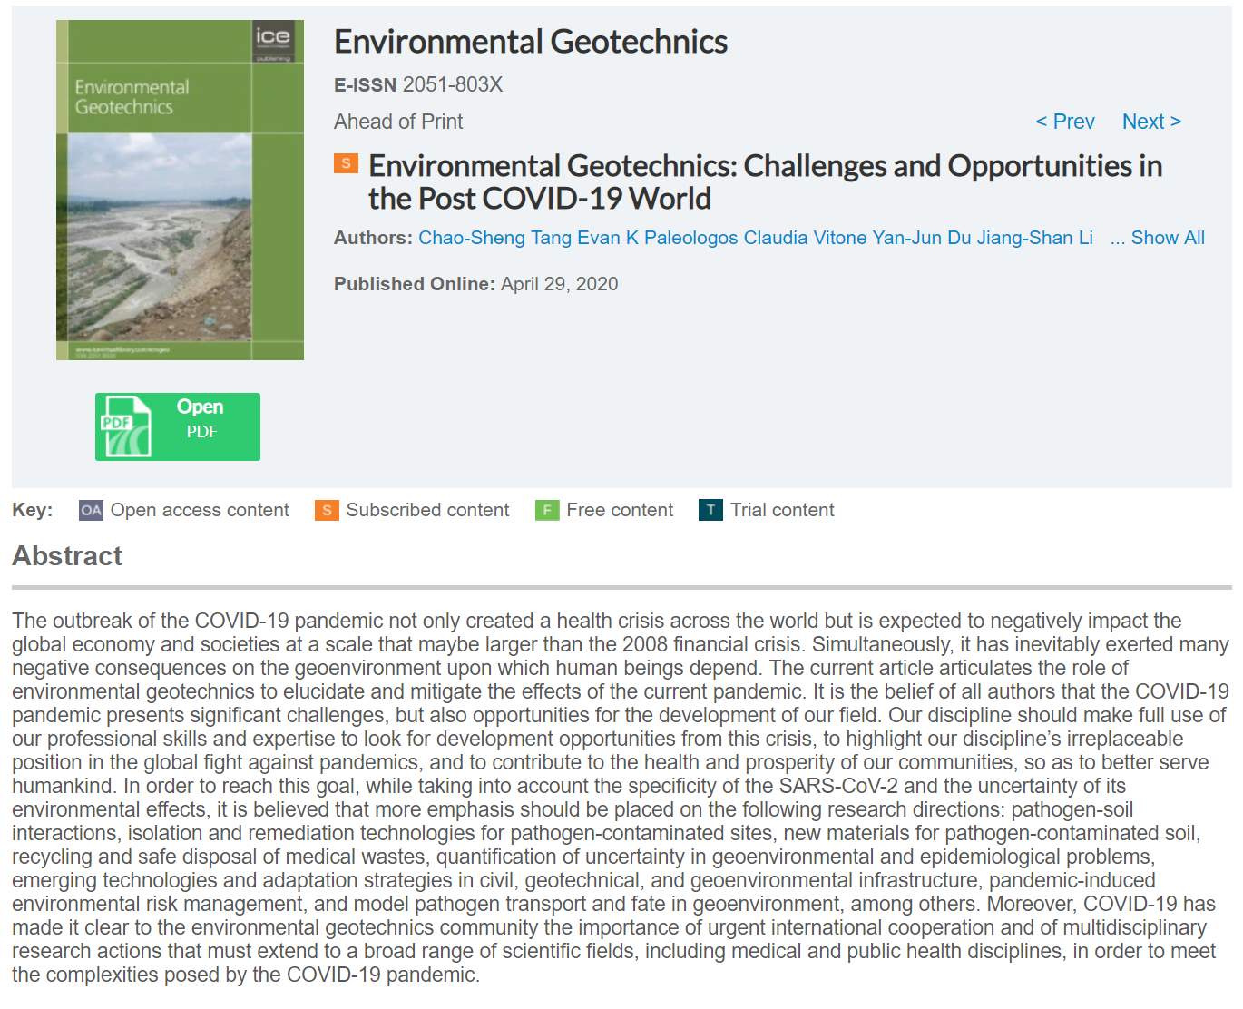Open author Yan-Jun Du link
1243x1009 pixels.
click(x=921, y=238)
